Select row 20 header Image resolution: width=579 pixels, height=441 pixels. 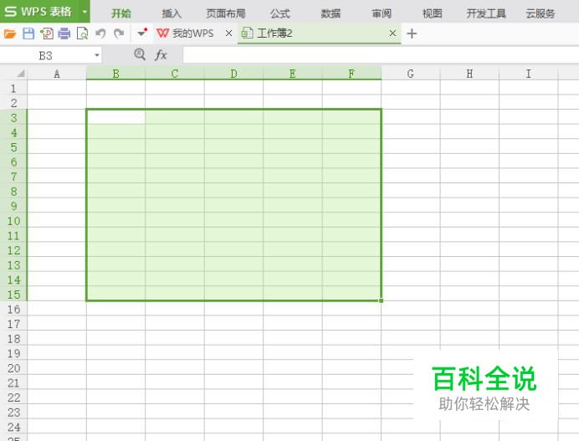coord(13,368)
